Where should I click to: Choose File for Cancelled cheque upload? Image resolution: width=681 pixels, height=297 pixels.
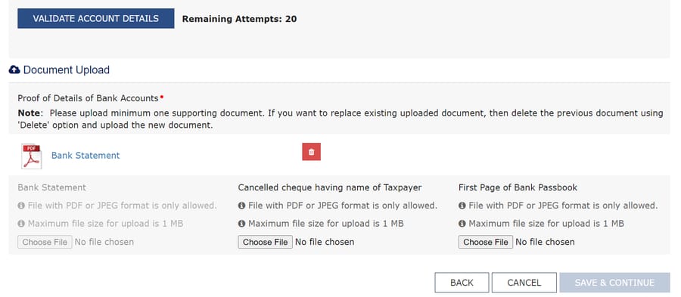coord(266,242)
